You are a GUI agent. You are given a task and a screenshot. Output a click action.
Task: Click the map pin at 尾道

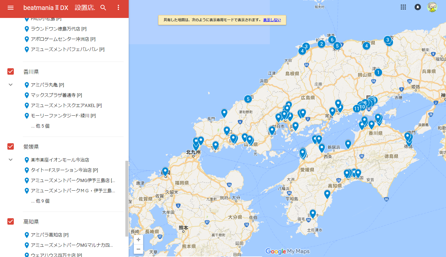click(332, 112)
